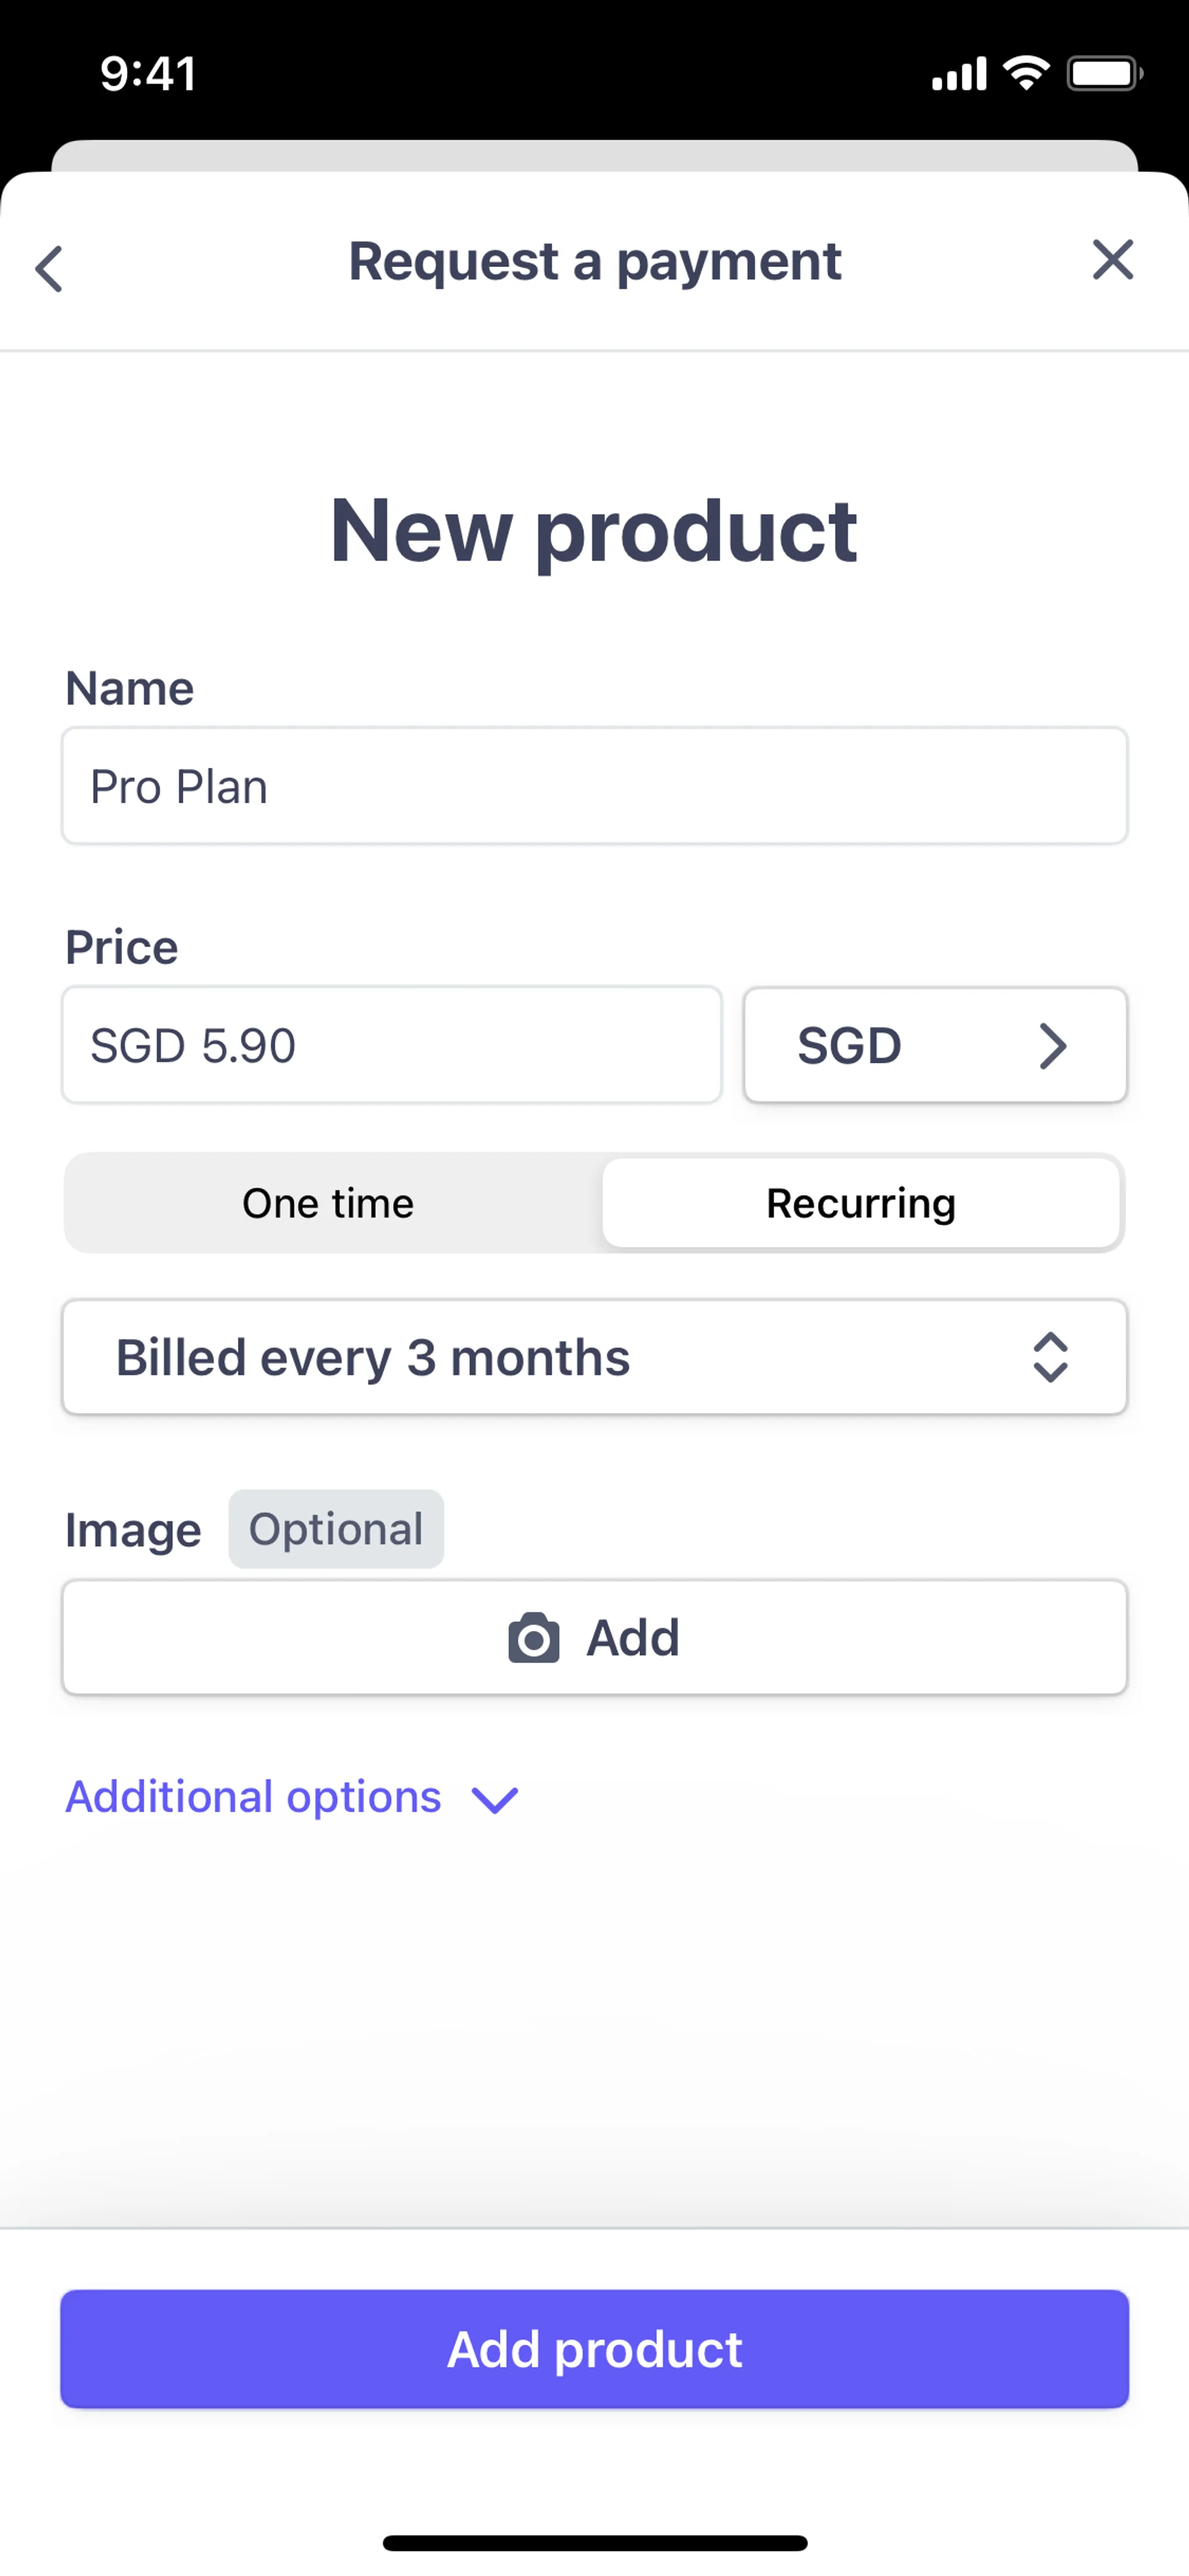Tap the up-down arrows in billing selector
The width and height of the screenshot is (1189, 2576).
[x=1050, y=1357]
